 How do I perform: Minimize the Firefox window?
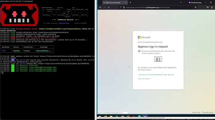[x=205, y=3]
